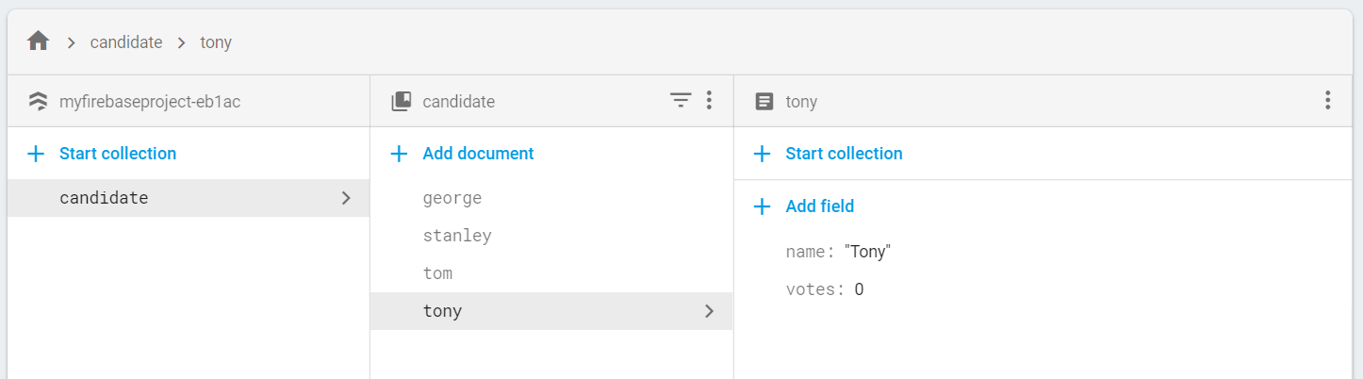Navigate to tony in breadcrumb
Viewport: 1363px width, 379px height.
tap(216, 42)
